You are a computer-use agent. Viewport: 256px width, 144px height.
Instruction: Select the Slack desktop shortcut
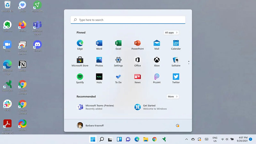tap(7, 105)
